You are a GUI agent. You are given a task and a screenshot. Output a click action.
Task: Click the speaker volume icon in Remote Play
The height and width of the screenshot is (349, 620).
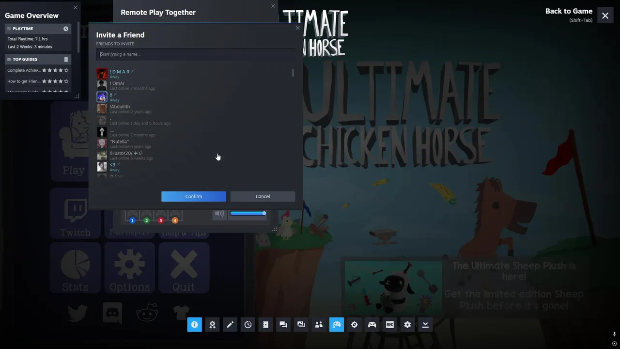coord(219,214)
